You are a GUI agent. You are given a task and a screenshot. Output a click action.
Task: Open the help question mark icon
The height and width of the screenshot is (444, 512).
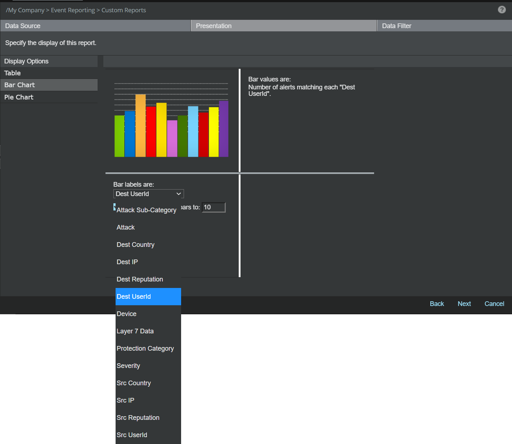click(x=502, y=10)
